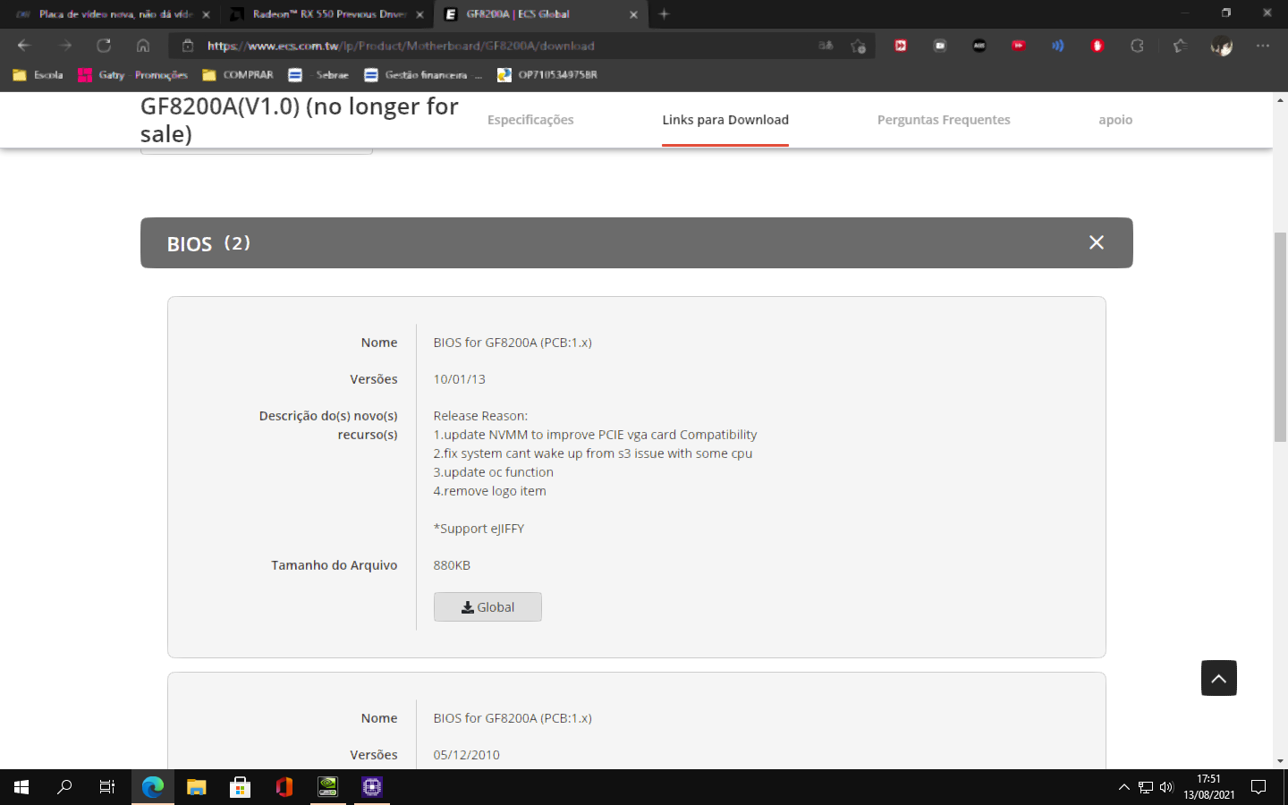
Task: Open File Explorer from the taskbar
Action: tap(197, 787)
